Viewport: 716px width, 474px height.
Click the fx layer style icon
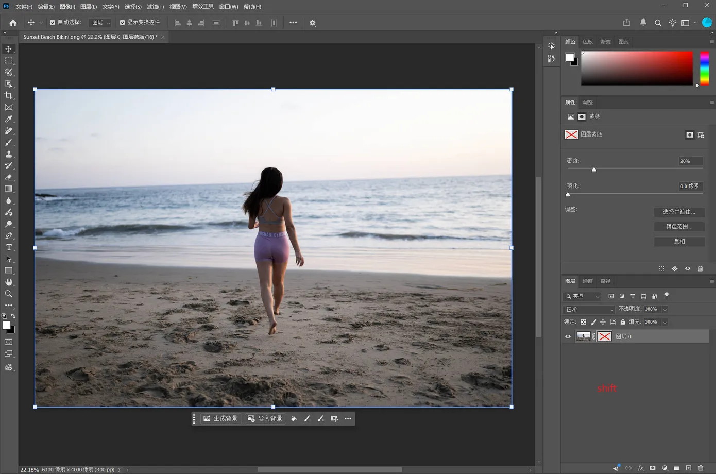coord(641,468)
